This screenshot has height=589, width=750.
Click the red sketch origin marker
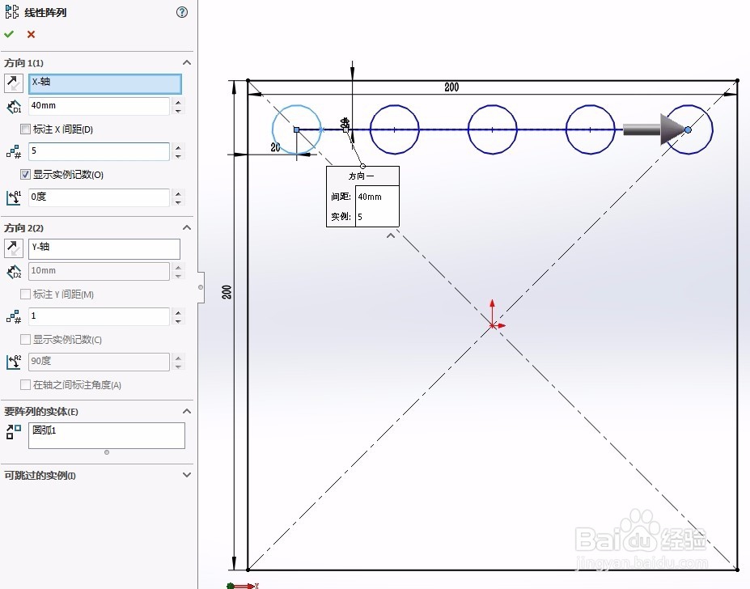[493, 325]
